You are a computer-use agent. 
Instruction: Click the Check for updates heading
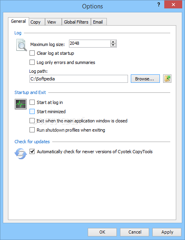pyautogui.click(x=32, y=142)
